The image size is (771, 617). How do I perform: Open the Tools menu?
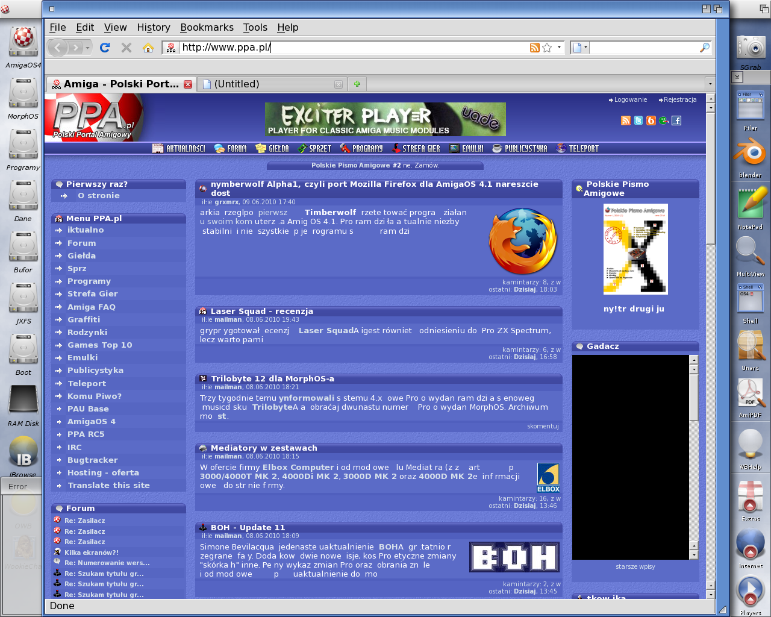(255, 27)
